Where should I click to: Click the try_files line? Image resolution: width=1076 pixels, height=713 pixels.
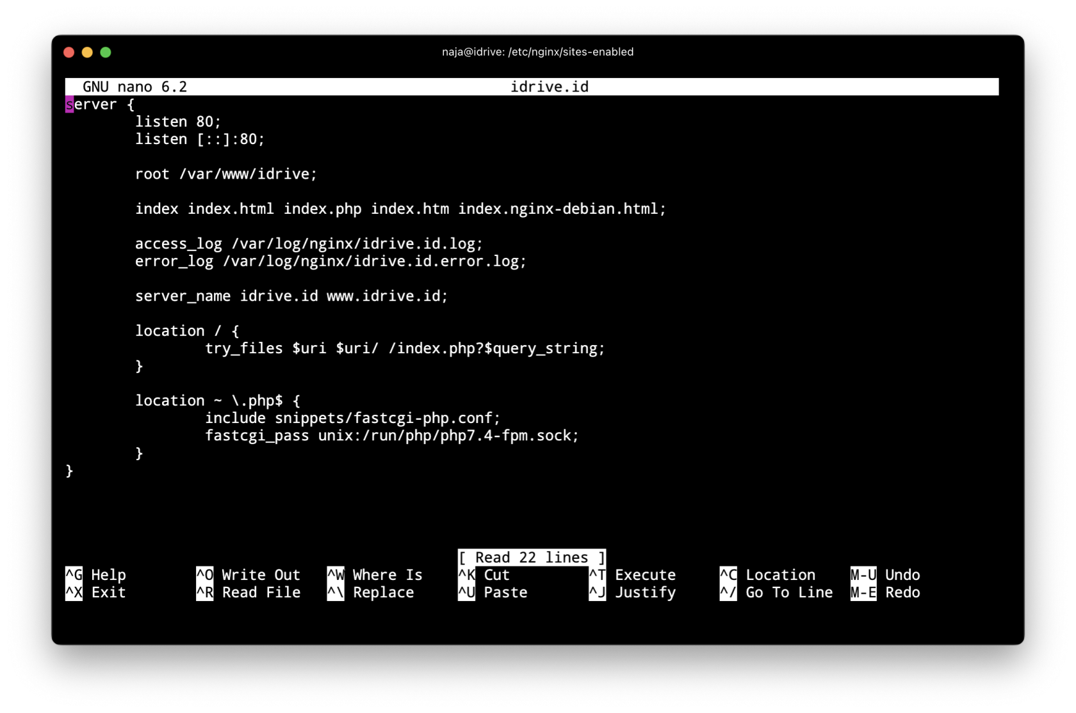tap(405, 348)
